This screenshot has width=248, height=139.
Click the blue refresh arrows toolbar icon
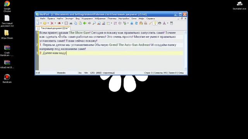(x=136, y=23)
